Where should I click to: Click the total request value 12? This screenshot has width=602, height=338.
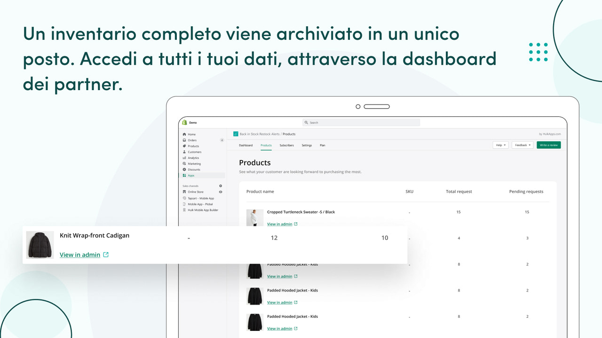pyautogui.click(x=274, y=238)
